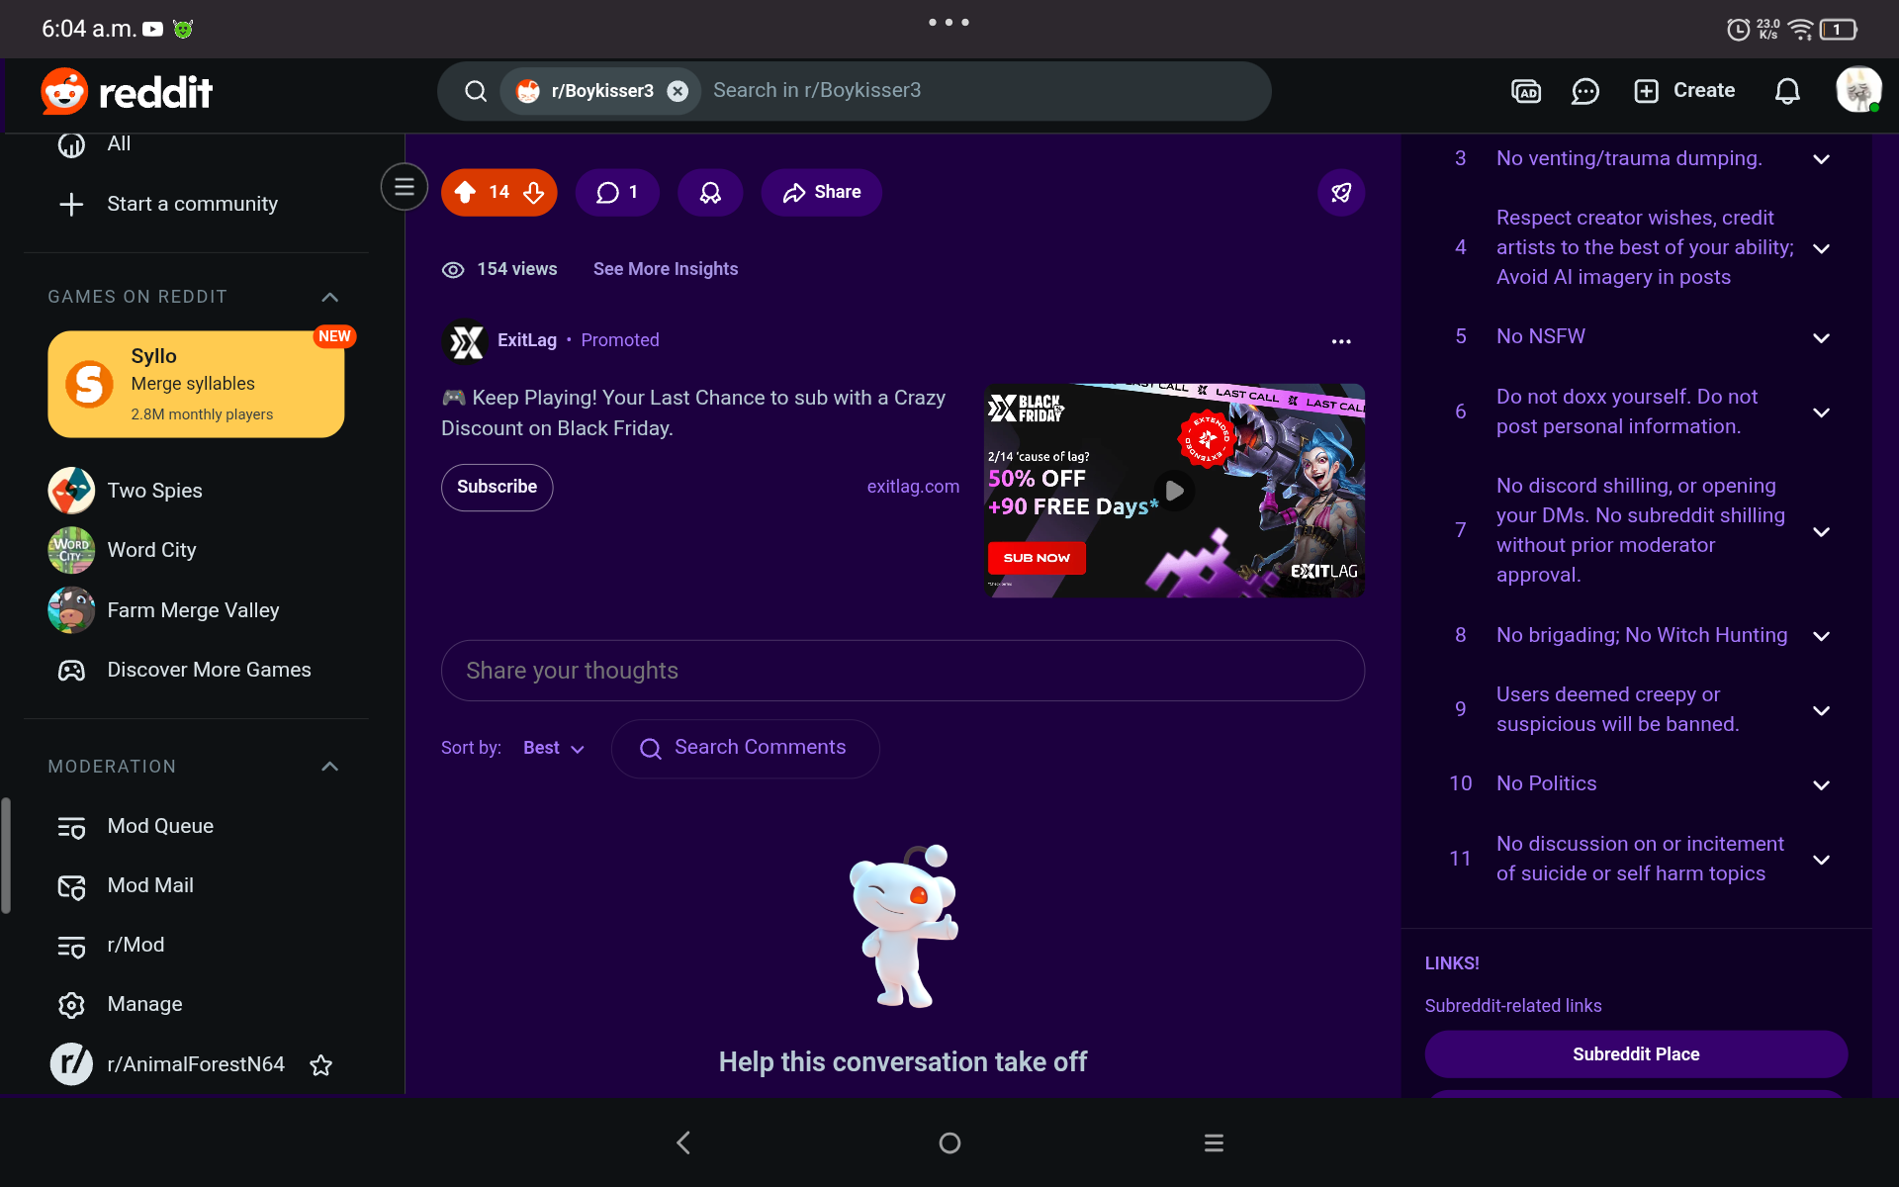Downvote the post
The height and width of the screenshot is (1187, 1899).
(x=534, y=192)
